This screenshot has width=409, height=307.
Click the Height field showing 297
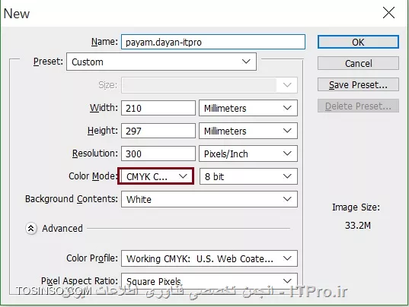(x=158, y=131)
